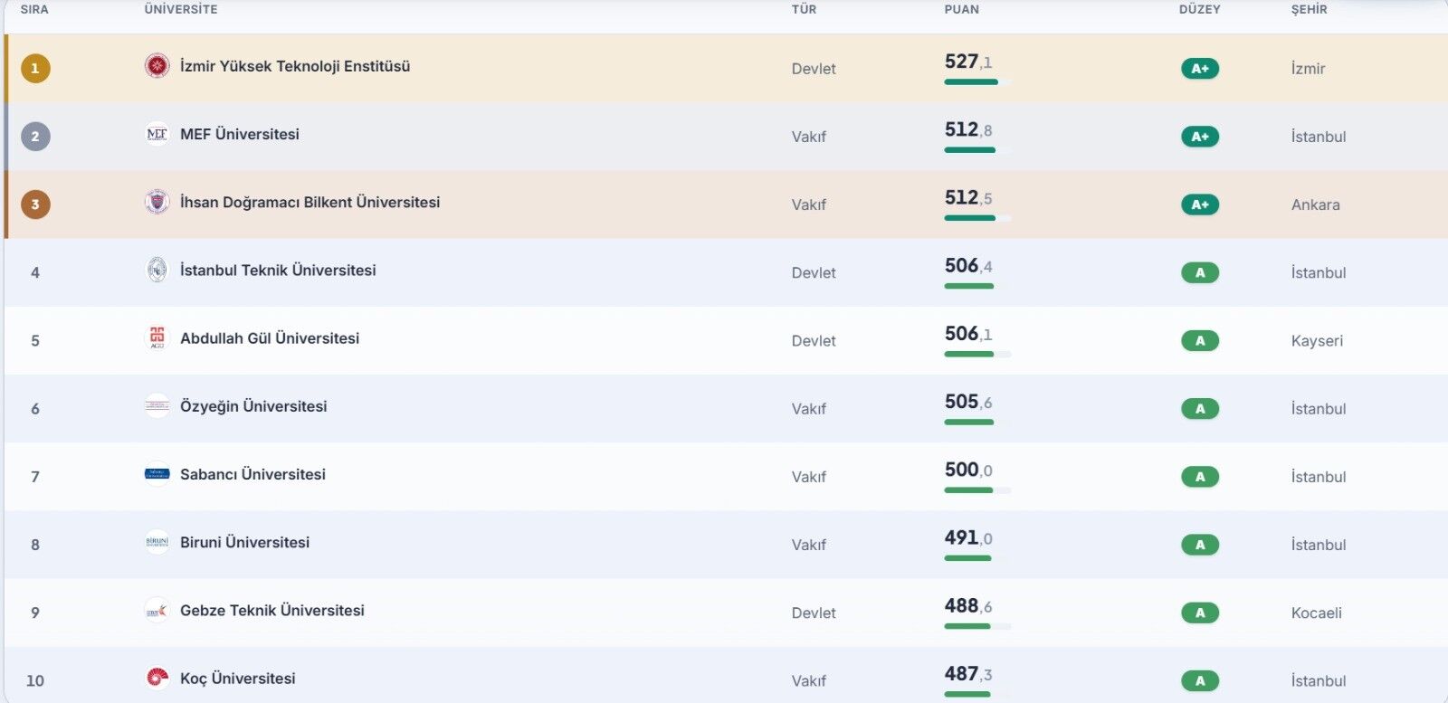Click the Kayseri city cell
The height and width of the screenshot is (703, 1448).
(x=1317, y=341)
